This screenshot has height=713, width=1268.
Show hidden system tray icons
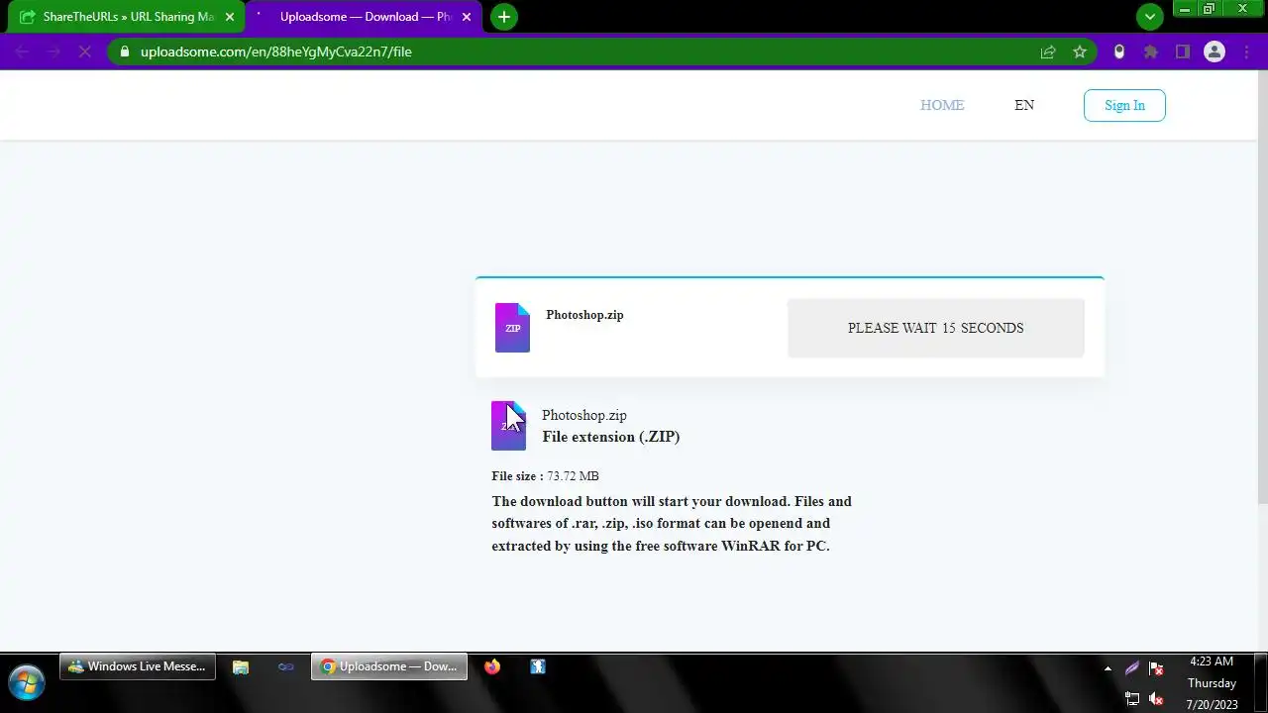[1109, 668]
